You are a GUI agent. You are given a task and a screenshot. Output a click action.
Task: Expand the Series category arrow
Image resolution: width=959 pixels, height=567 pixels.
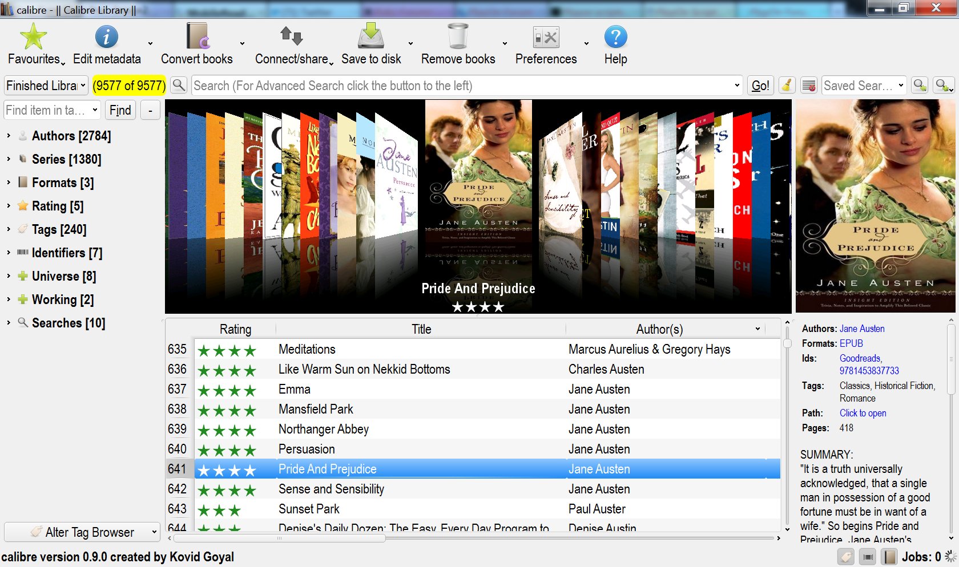9,159
